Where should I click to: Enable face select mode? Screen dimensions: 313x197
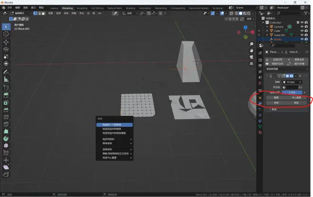pyautogui.click(x=43, y=13)
